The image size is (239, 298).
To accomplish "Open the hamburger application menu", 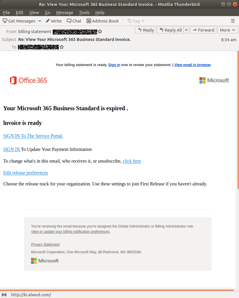I will (x=233, y=21).
